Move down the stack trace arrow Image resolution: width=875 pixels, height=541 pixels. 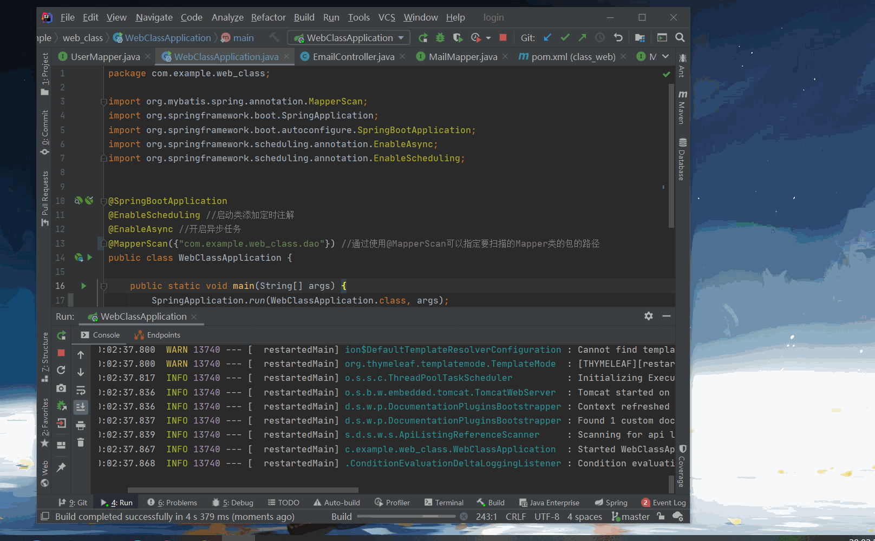tap(81, 372)
